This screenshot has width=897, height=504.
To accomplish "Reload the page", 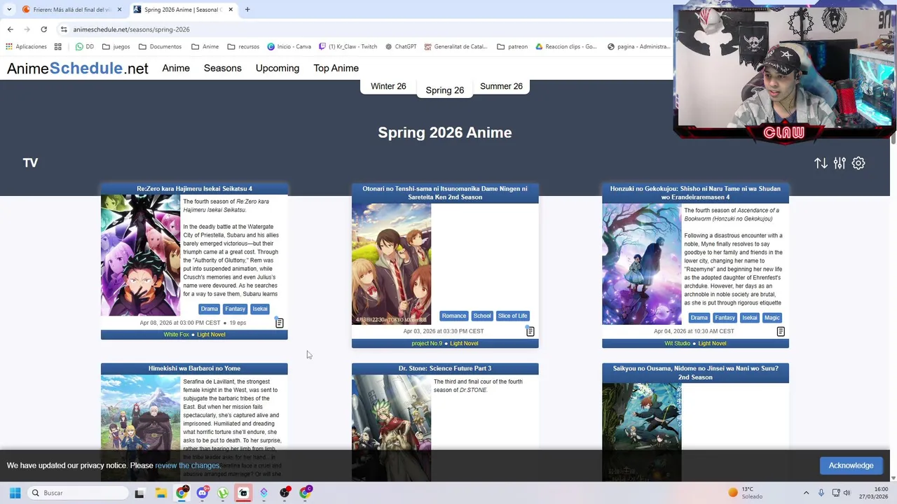I will [43, 29].
